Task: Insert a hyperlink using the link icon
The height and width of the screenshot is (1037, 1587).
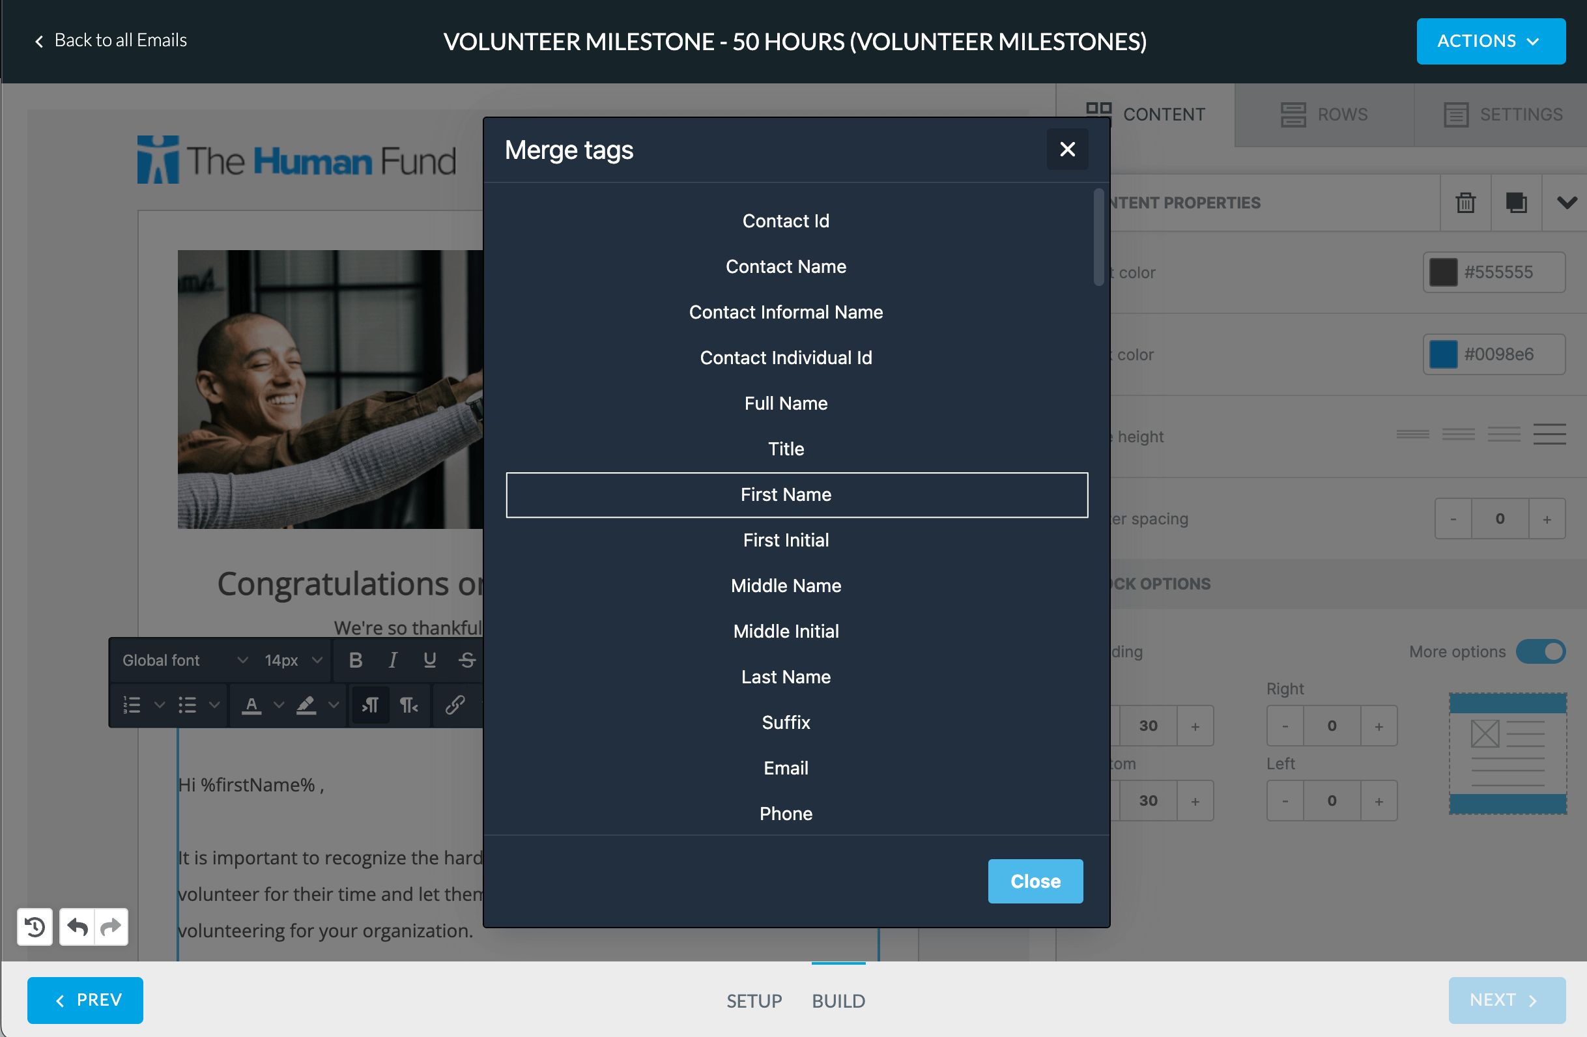Action: coord(456,705)
